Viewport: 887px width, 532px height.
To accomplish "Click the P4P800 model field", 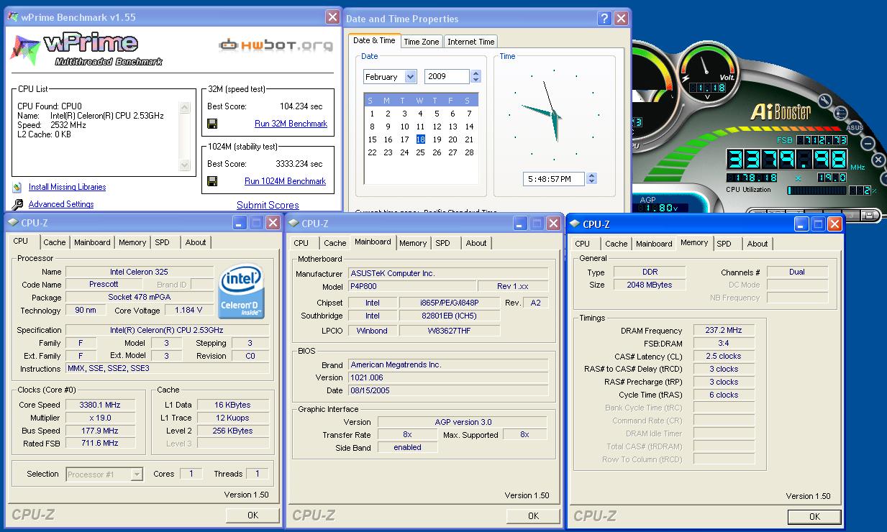I will click(412, 286).
